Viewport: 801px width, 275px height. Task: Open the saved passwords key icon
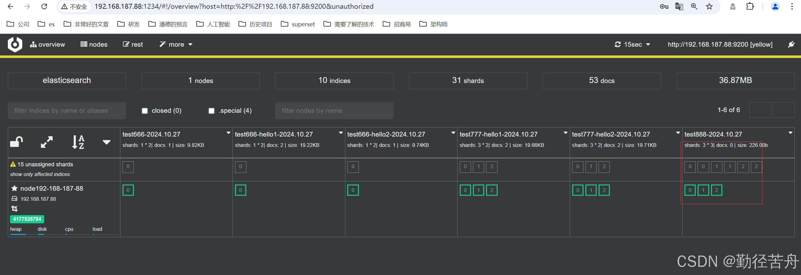click(664, 7)
